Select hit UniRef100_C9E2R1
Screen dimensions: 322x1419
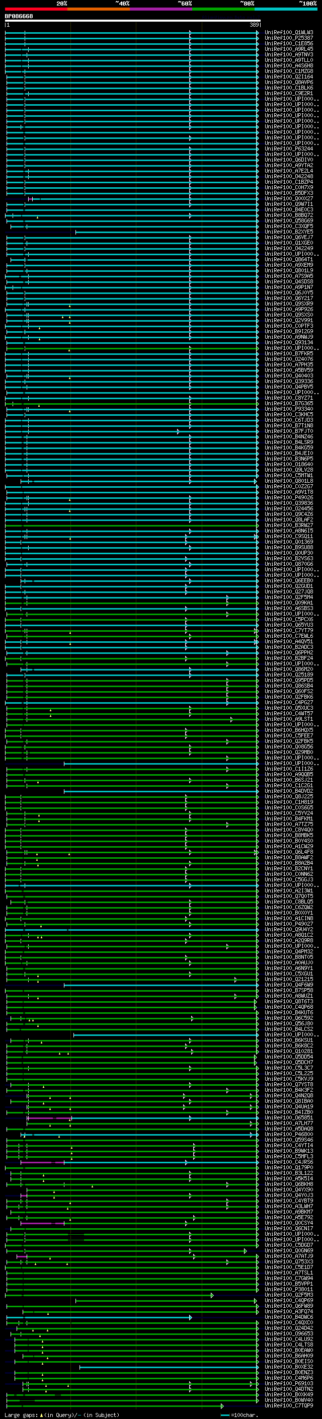coord(289,93)
